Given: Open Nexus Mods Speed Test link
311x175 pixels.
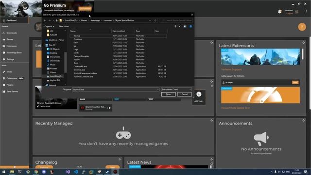Looking at the screenshot, I should [235, 108].
